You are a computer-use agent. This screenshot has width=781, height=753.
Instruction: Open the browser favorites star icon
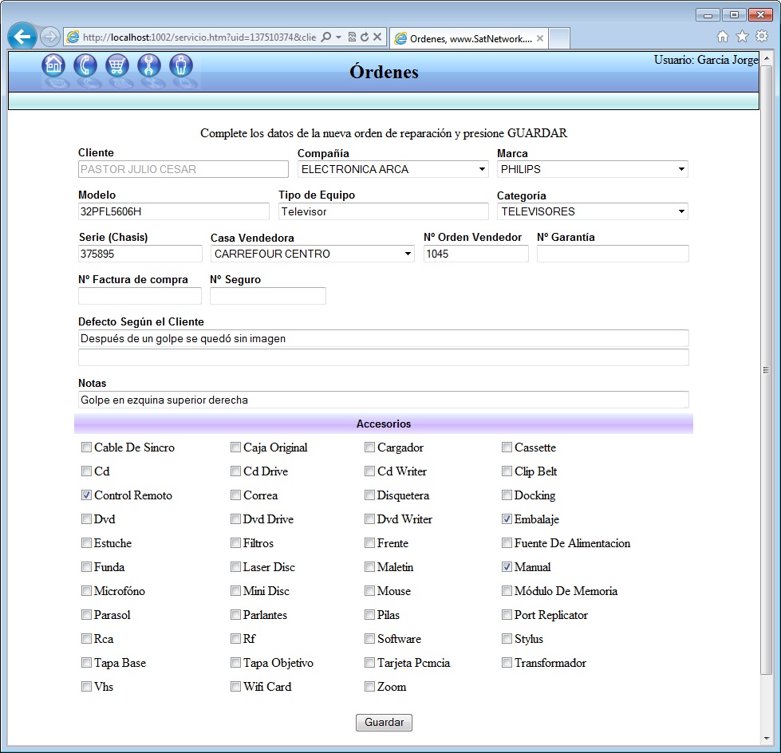click(x=742, y=36)
